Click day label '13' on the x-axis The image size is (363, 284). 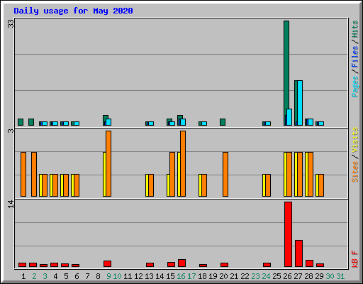pyautogui.click(x=149, y=276)
